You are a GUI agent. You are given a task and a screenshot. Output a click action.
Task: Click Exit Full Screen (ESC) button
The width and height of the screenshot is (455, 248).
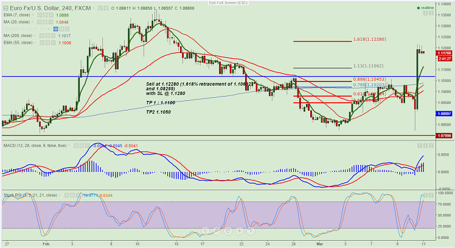point(228,2)
